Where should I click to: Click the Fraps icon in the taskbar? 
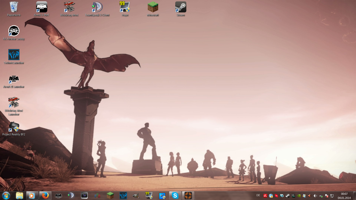[149, 195]
